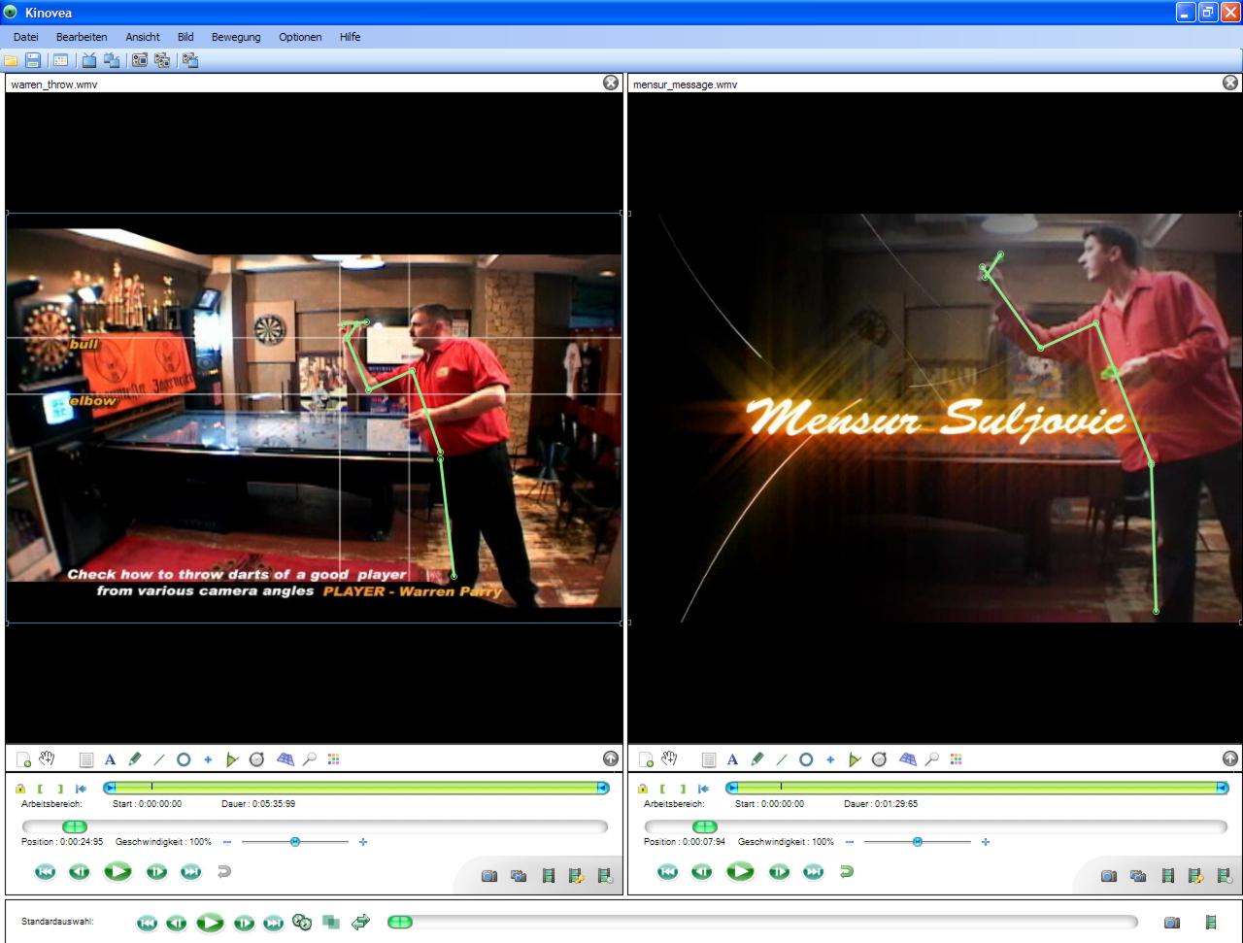This screenshot has height=943, width=1243.
Task: Click left player speed slider handle
Action: point(295,842)
